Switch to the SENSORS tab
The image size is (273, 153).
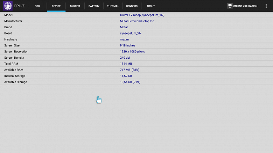click(132, 6)
